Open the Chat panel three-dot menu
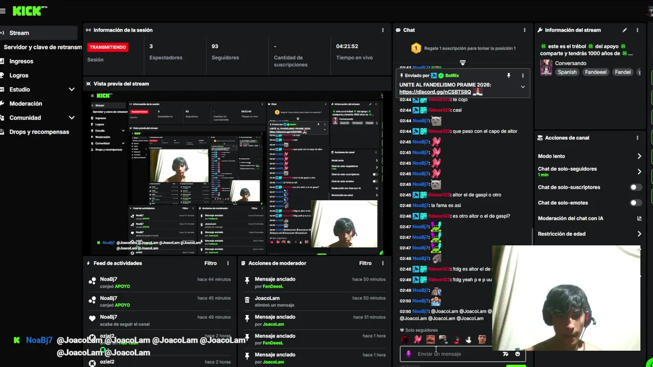The width and height of the screenshot is (653, 367). (524, 30)
